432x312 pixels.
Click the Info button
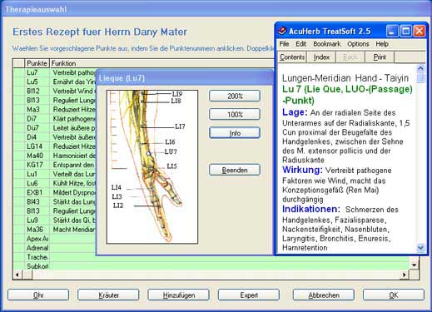pos(235,133)
